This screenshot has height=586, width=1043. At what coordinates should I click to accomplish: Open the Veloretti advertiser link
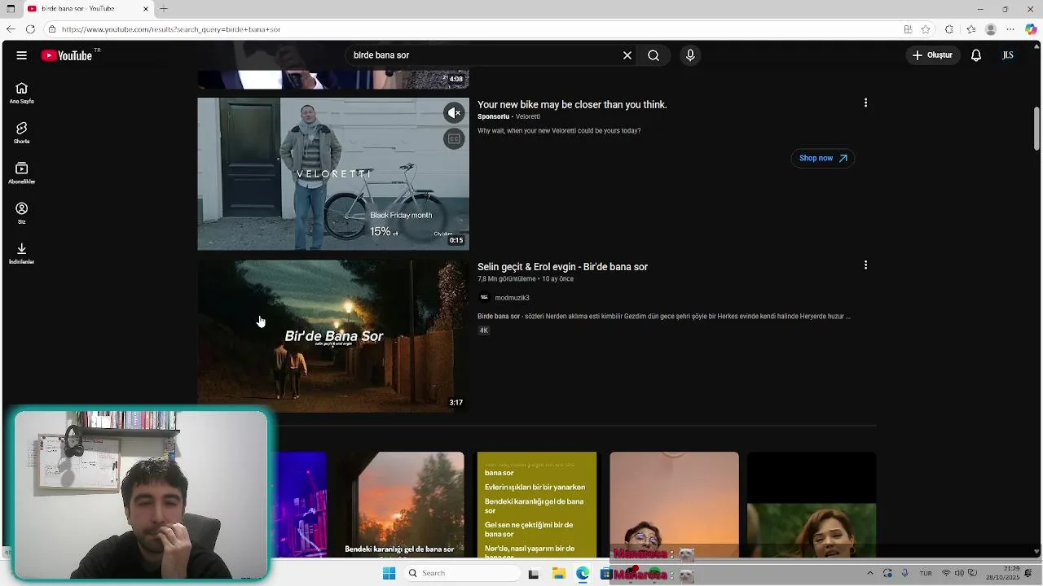(x=528, y=116)
